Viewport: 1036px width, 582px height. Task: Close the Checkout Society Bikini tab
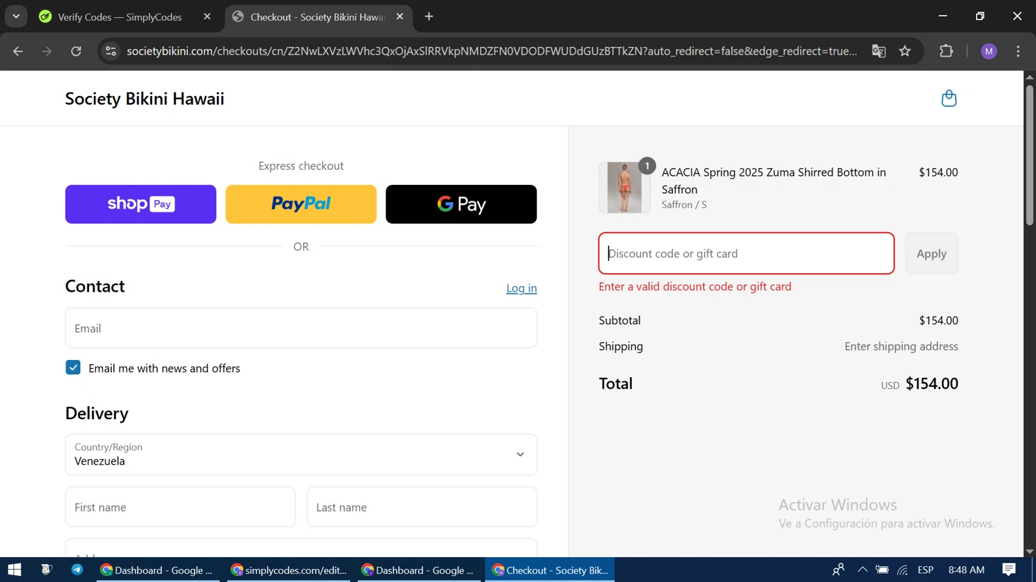(400, 17)
